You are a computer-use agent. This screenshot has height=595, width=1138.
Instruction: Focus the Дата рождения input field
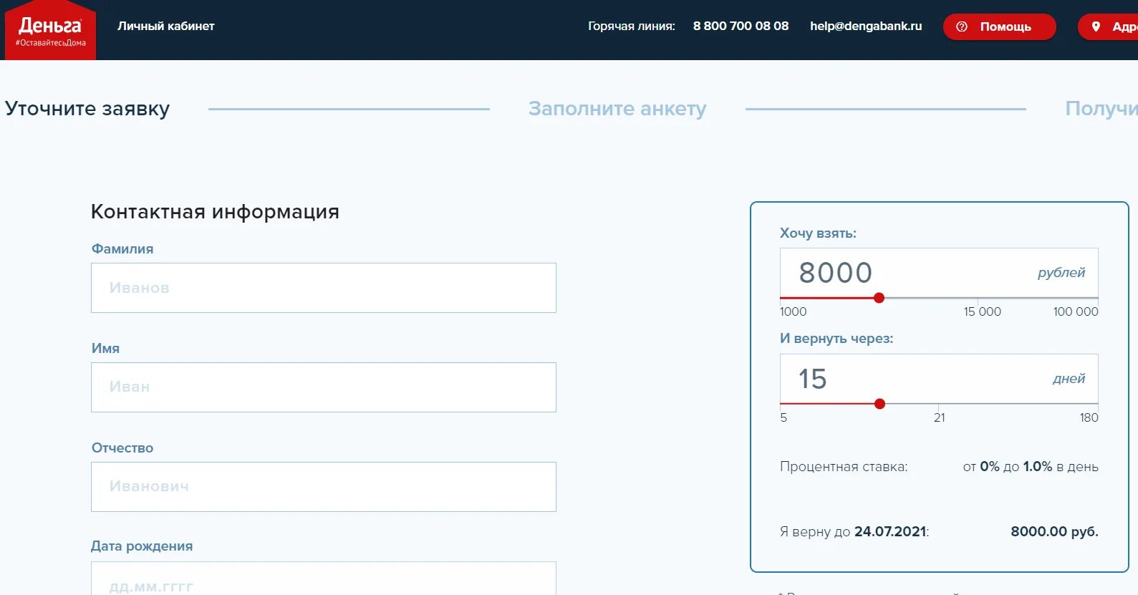324,579
